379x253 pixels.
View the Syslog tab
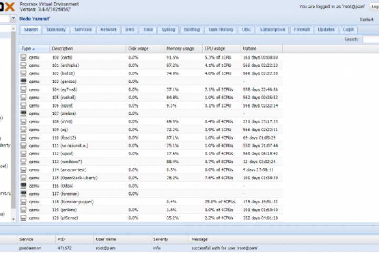168,30
